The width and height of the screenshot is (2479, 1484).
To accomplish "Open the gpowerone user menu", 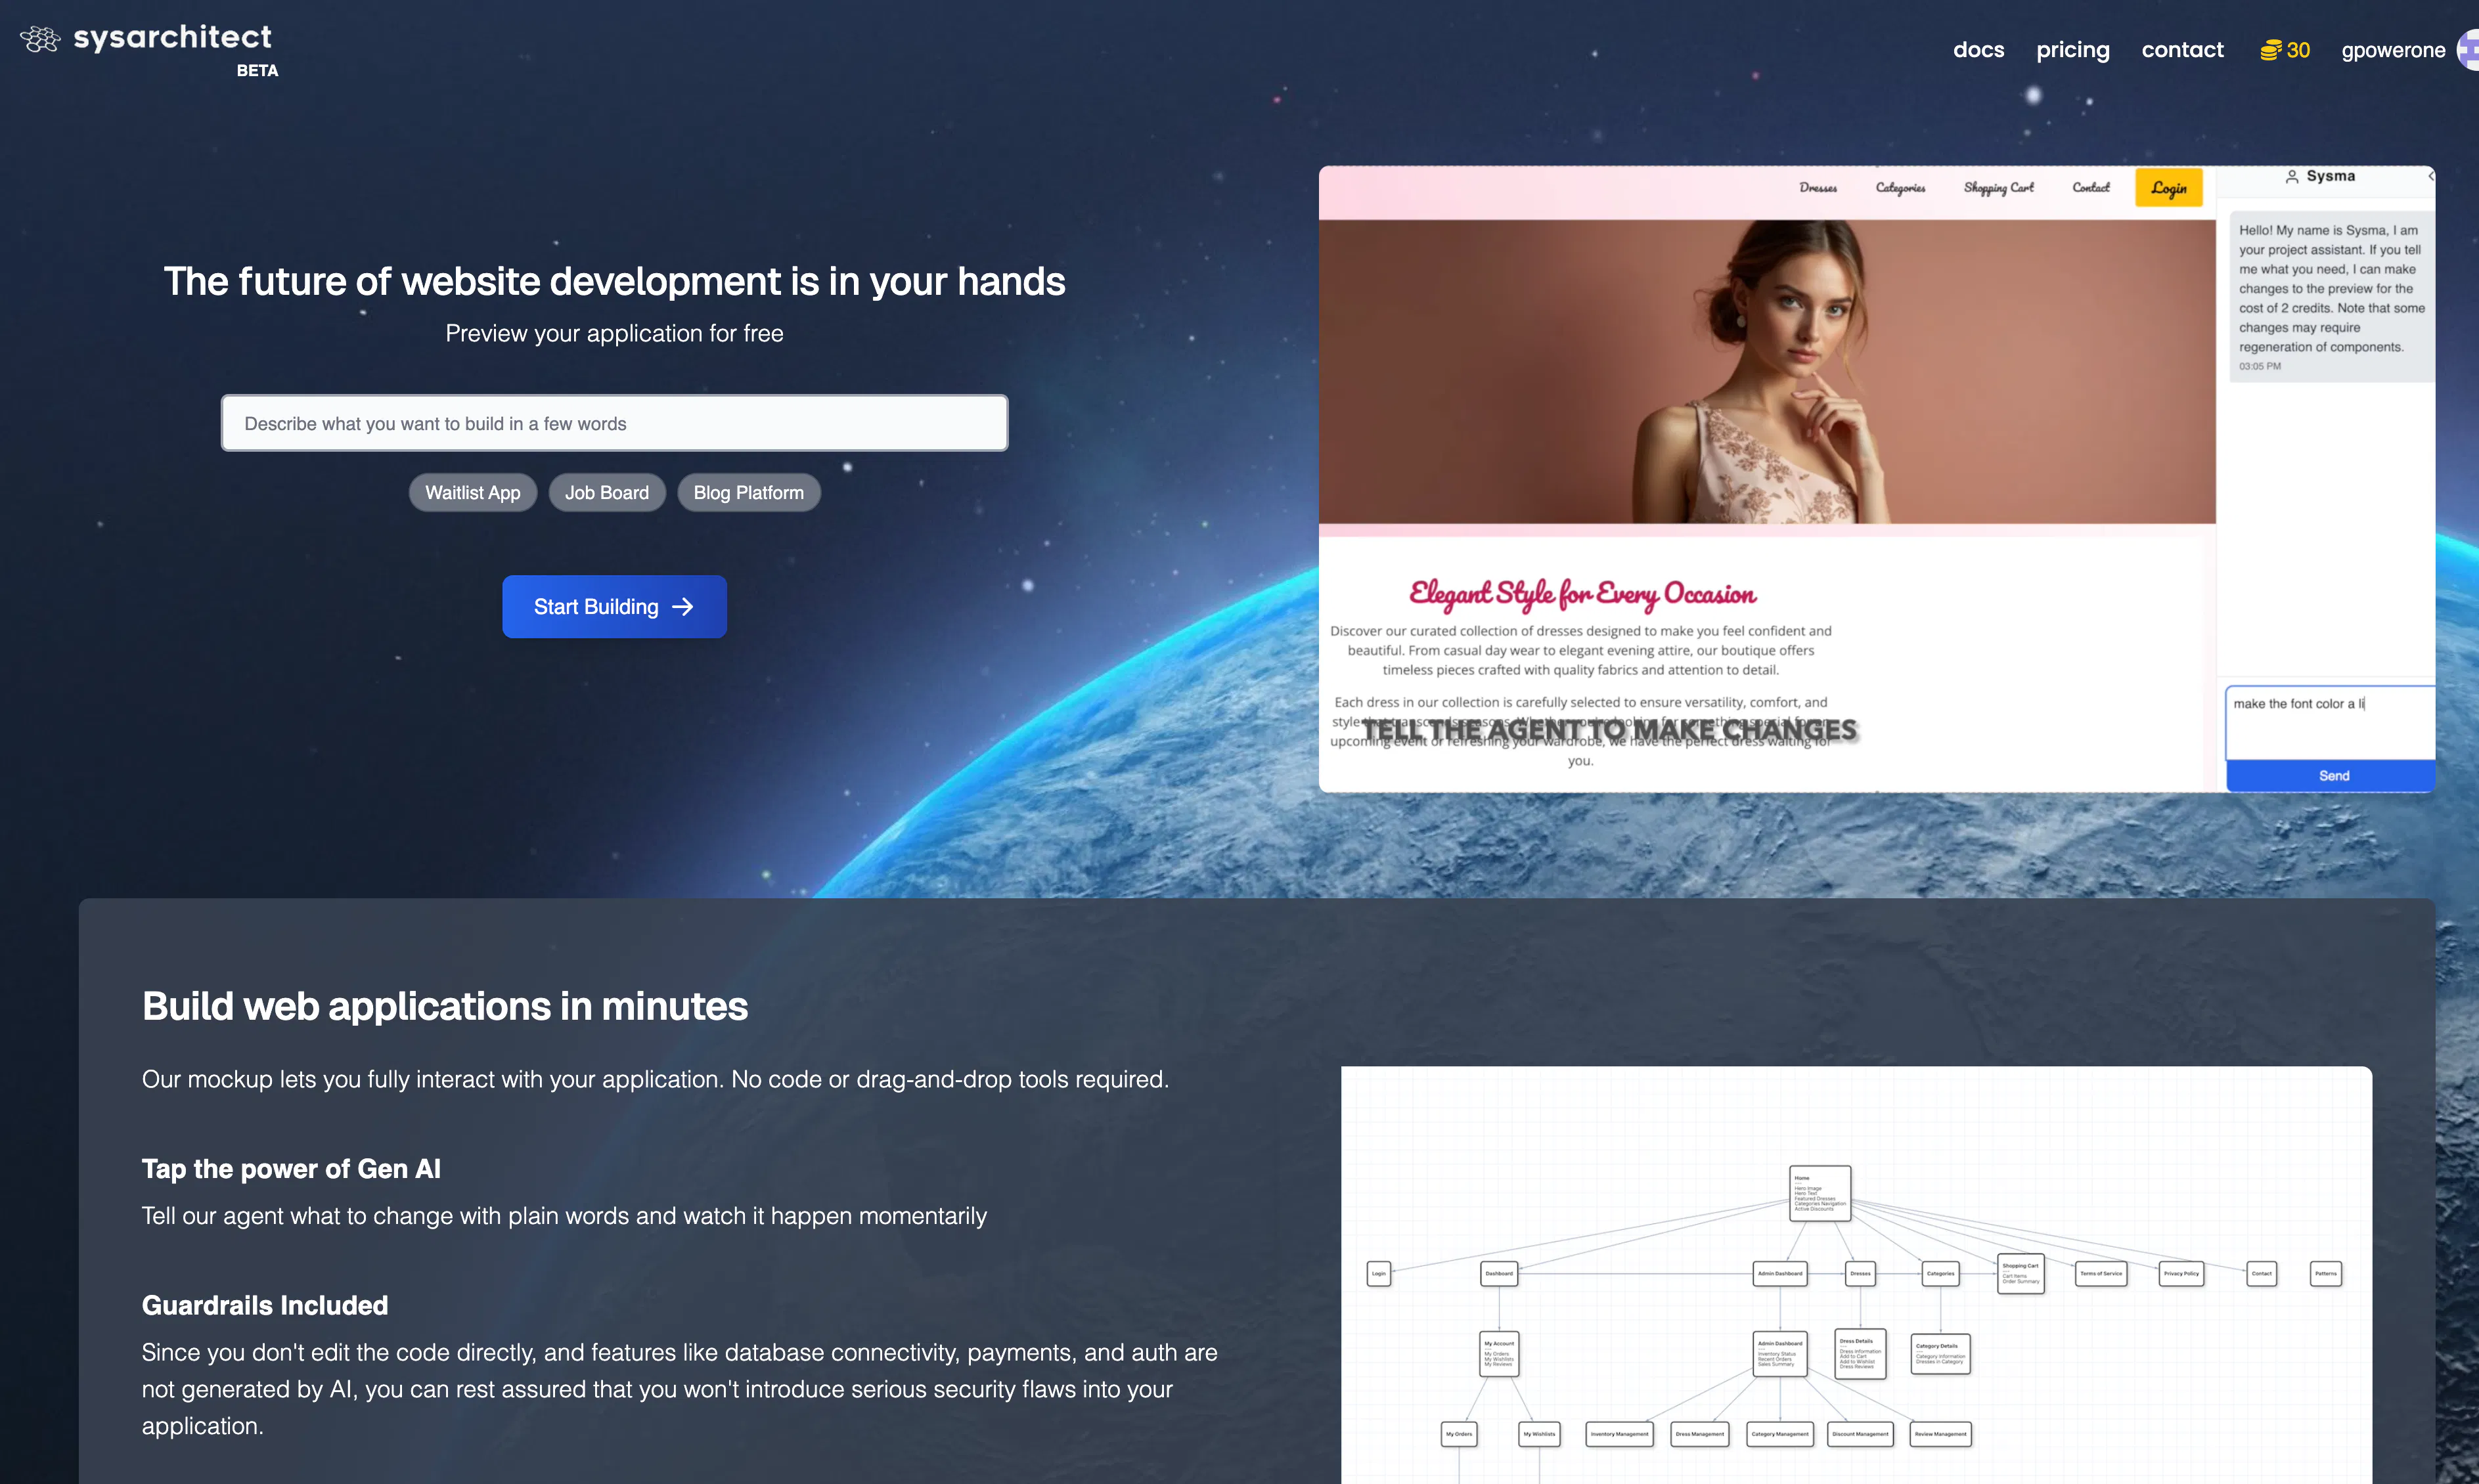I will 2392,50.
